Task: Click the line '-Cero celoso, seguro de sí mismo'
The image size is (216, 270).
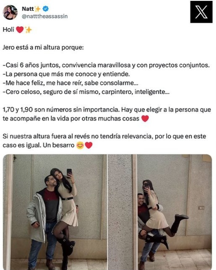Action: tap(86, 92)
